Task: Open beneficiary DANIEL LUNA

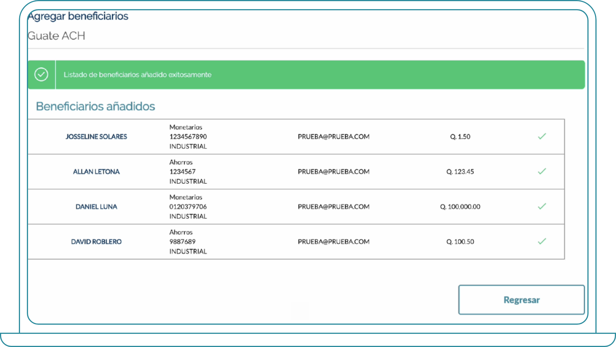Action: click(x=96, y=207)
